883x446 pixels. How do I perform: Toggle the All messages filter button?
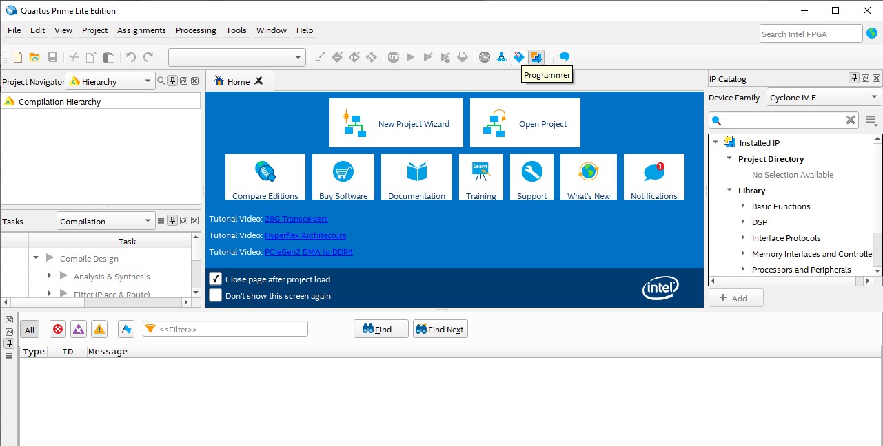pos(30,330)
